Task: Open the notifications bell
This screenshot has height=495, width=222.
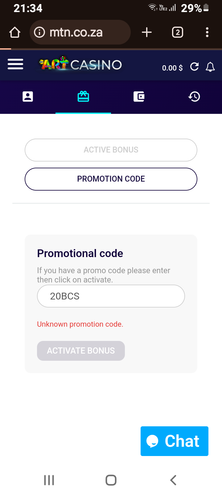Action: point(210,67)
